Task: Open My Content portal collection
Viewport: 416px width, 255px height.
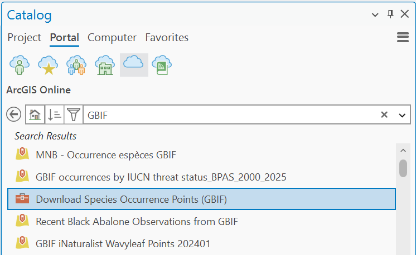Action: (19, 65)
